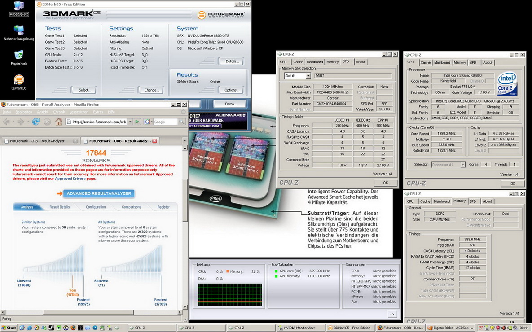Screen dimensions: 532x332
Task: Click the Firefox stop loading icon
Action: pos(47,122)
